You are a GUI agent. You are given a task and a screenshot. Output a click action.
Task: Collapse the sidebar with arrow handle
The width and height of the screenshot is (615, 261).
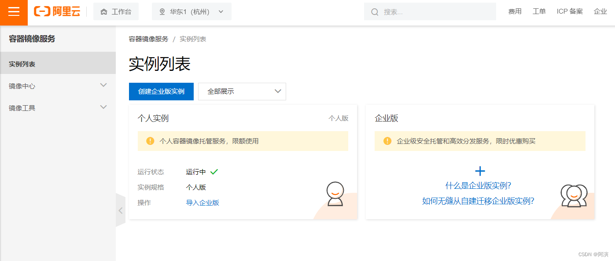click(x=121, y=210)
